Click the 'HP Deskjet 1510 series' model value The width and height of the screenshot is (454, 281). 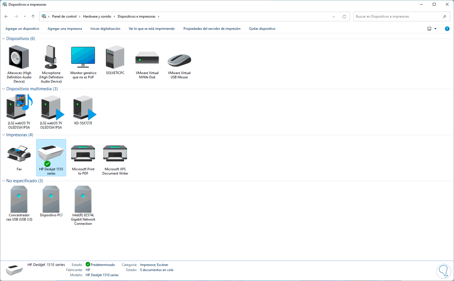pyautogui.click(x=102, y=275)
